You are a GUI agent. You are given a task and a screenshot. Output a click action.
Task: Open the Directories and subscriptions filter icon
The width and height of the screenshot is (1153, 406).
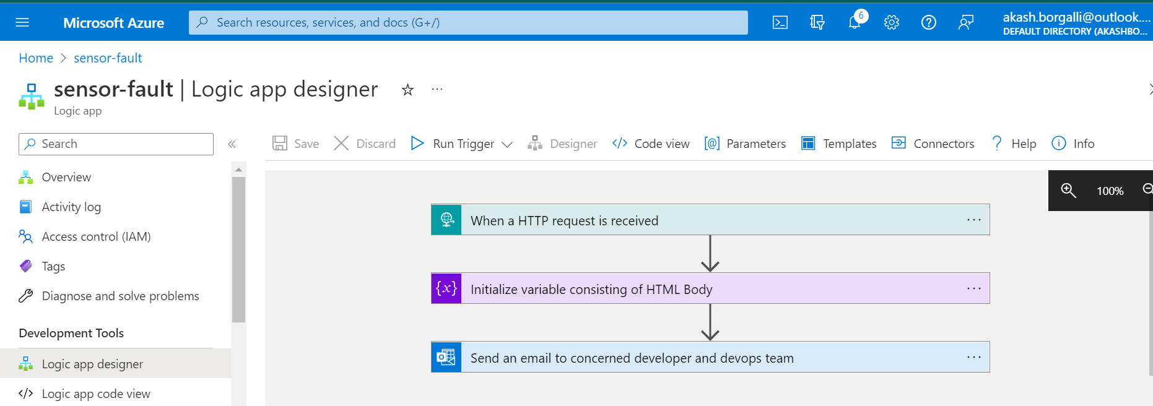(x=817, y=23)
